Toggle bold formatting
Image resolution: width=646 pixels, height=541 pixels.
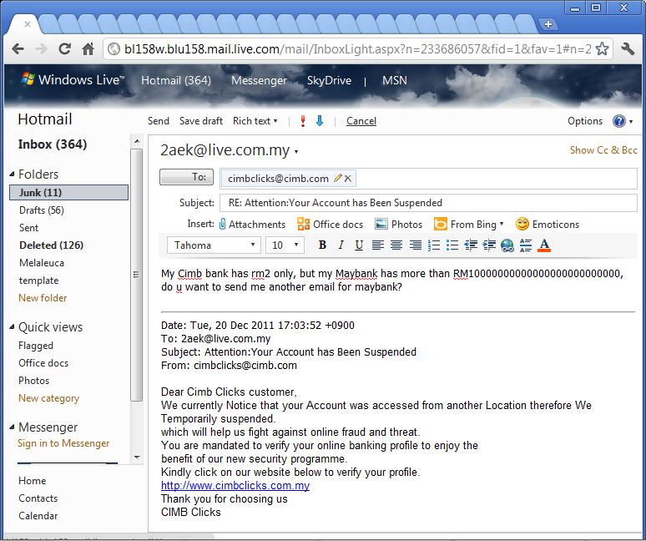[x=322, y=245]
